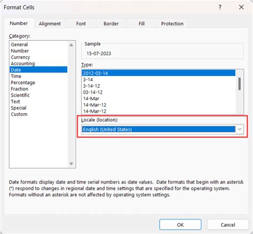Click the Category list scroll up arrow
253x234 pixels.
(x=72, y=45)
